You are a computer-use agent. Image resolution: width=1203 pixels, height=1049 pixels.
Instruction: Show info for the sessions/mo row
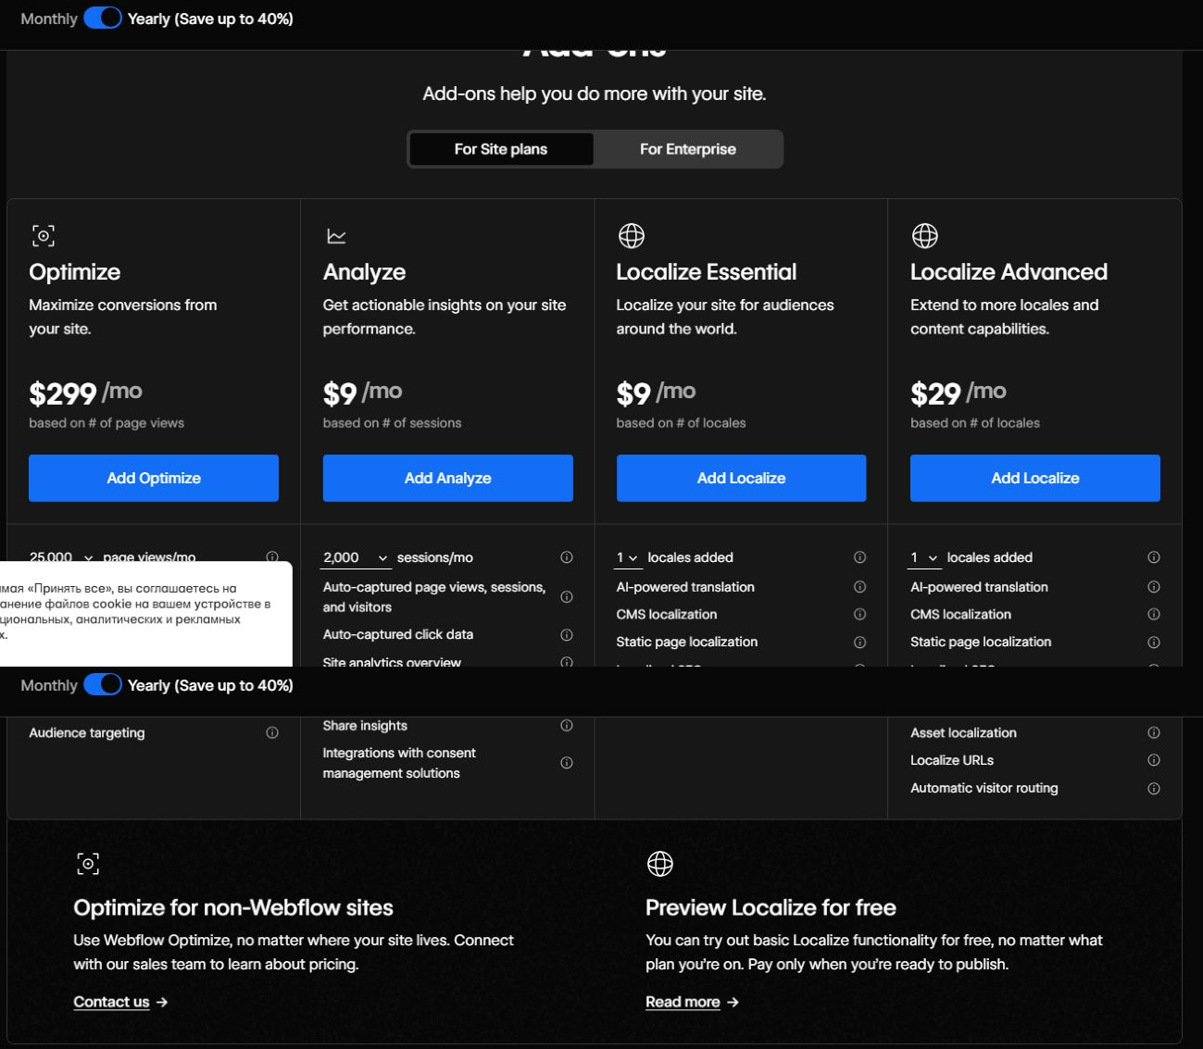(567, 557)
